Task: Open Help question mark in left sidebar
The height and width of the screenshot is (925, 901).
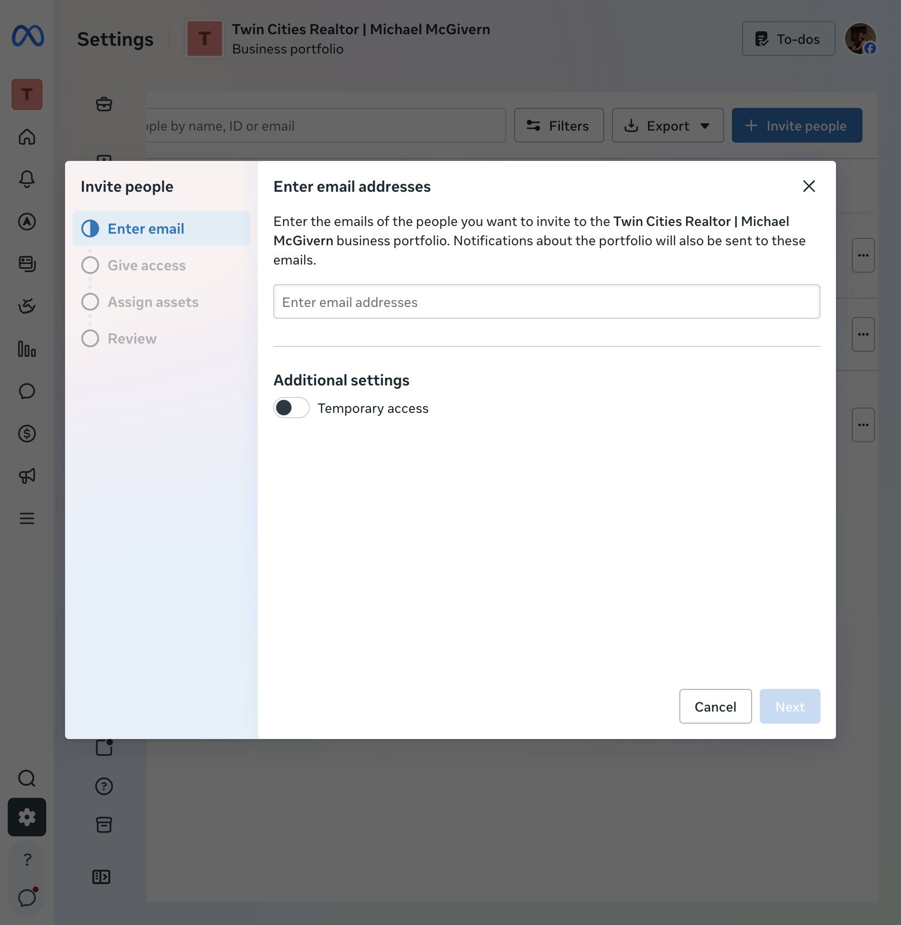Action: (27, 859)
